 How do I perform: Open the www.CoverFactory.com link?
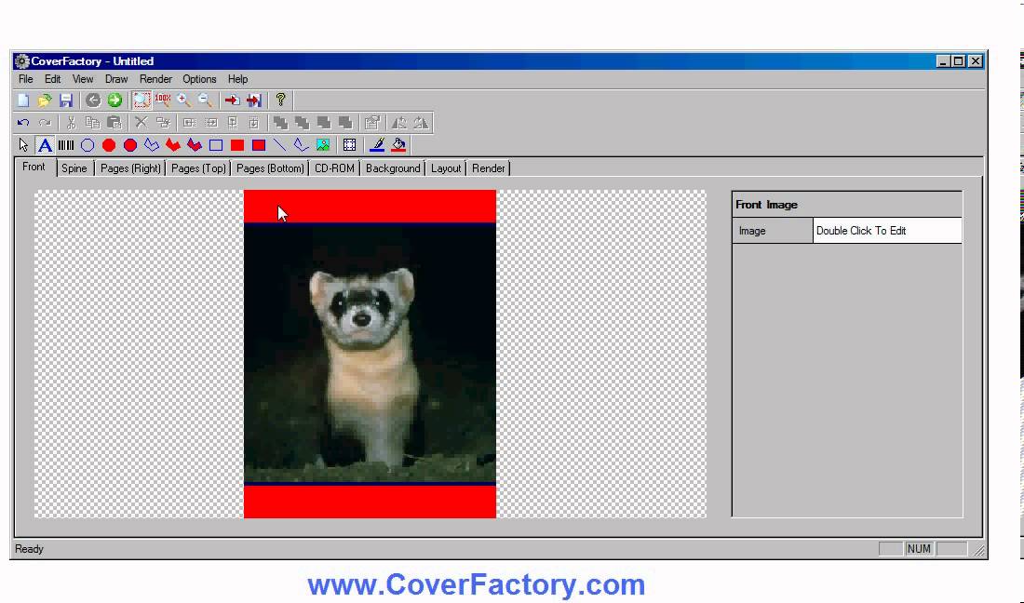point(476,584)
